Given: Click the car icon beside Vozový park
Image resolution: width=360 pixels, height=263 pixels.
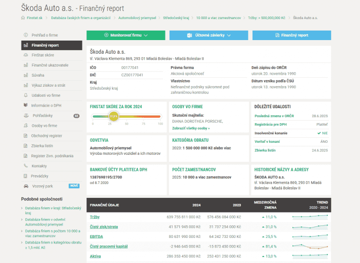Looking at the screenshot, I should coord(26,186).
